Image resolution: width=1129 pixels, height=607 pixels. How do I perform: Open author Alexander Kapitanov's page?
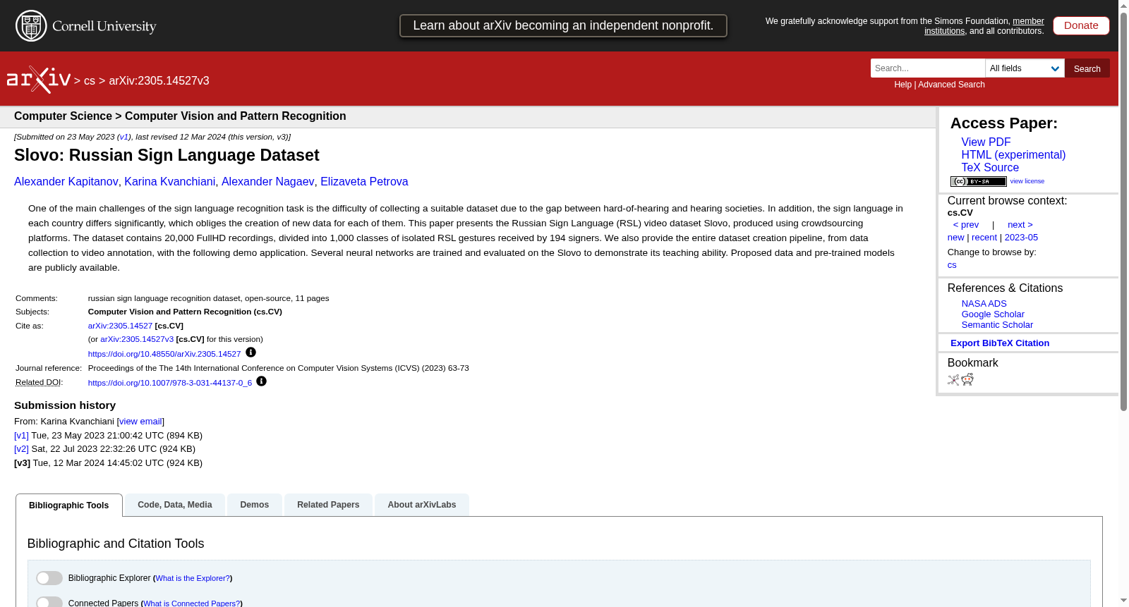coord(66,182)
